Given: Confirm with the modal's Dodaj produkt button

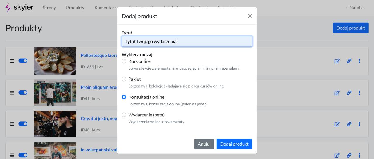Looking at the screenshot, I should (x=234, y=144).
